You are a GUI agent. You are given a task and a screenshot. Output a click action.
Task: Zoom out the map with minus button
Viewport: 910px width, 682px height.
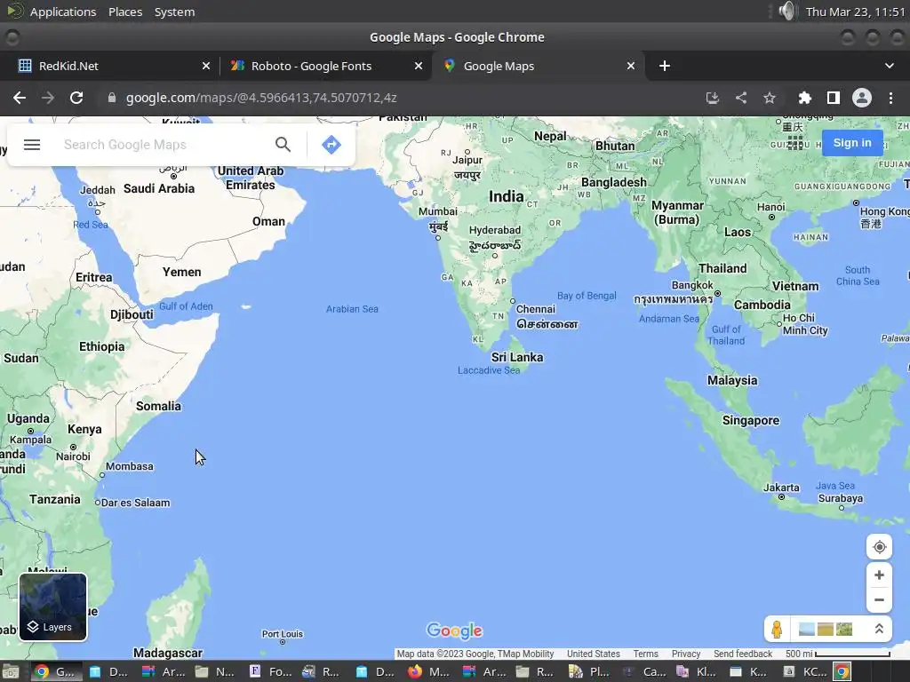[879, 599]
